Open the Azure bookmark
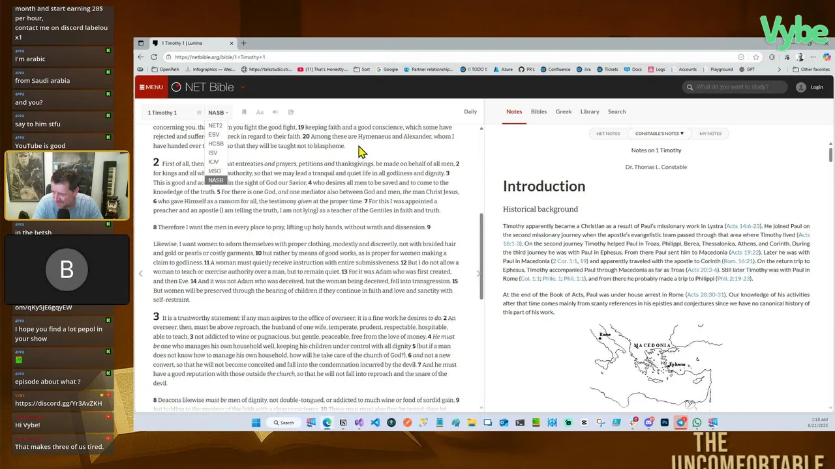The width and height of the screenshot is (835, 469). (502, 69)
